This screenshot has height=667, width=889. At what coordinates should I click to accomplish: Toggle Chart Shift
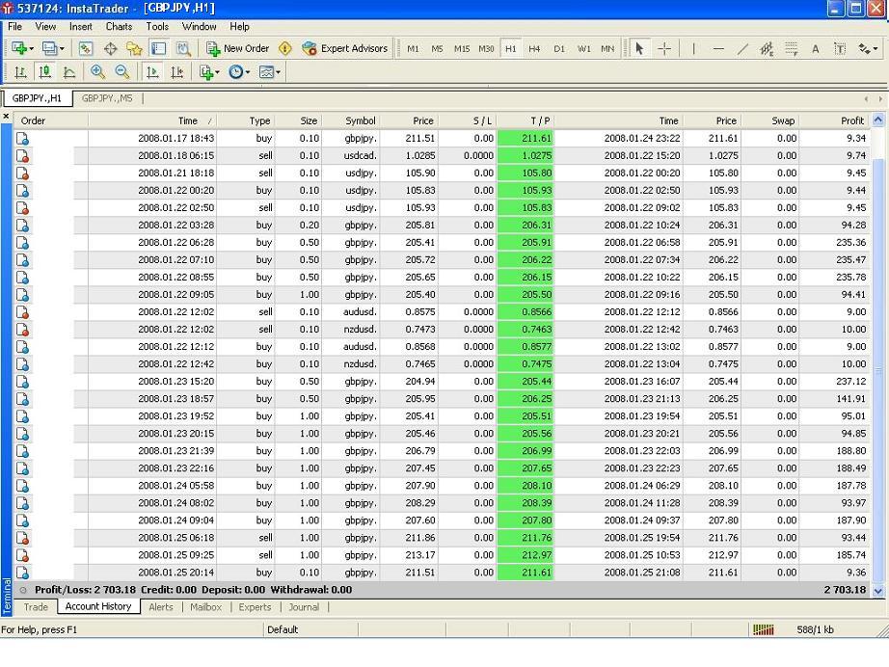pyautogui.click(x=176, y=72)
